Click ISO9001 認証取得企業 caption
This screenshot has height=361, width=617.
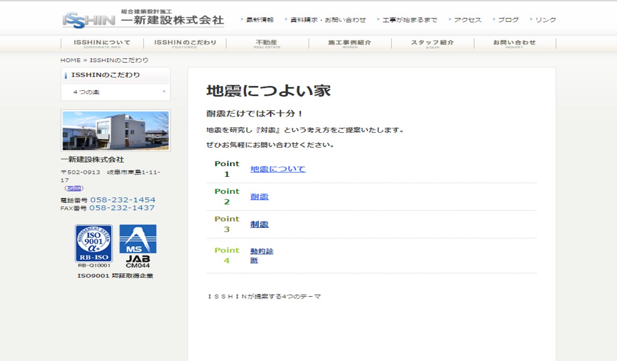[x=115, y=276]
